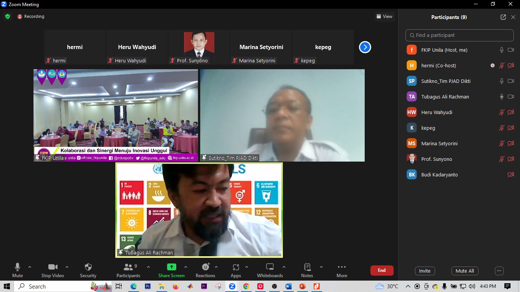Unmute Heru Wahyudi in participants list
This screenshot has width=520, height=292.
pos(501,112)
